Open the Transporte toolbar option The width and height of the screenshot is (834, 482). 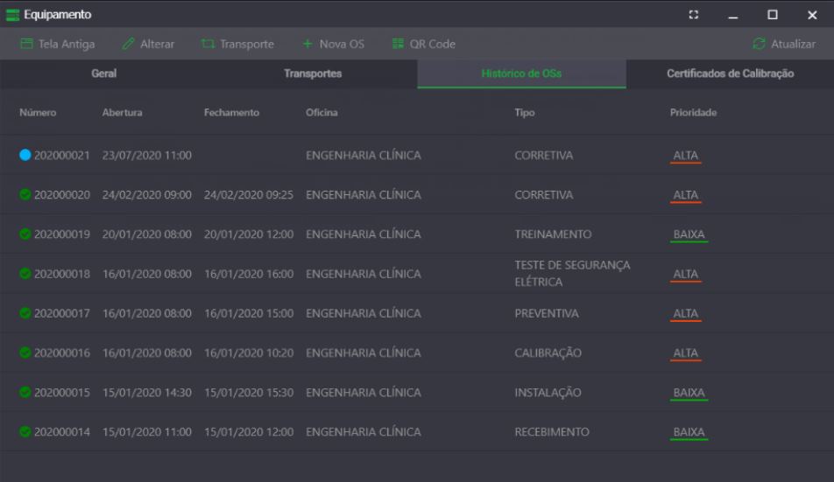click(237, 44)
